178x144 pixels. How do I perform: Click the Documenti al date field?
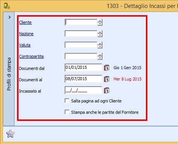click(83, 79)
